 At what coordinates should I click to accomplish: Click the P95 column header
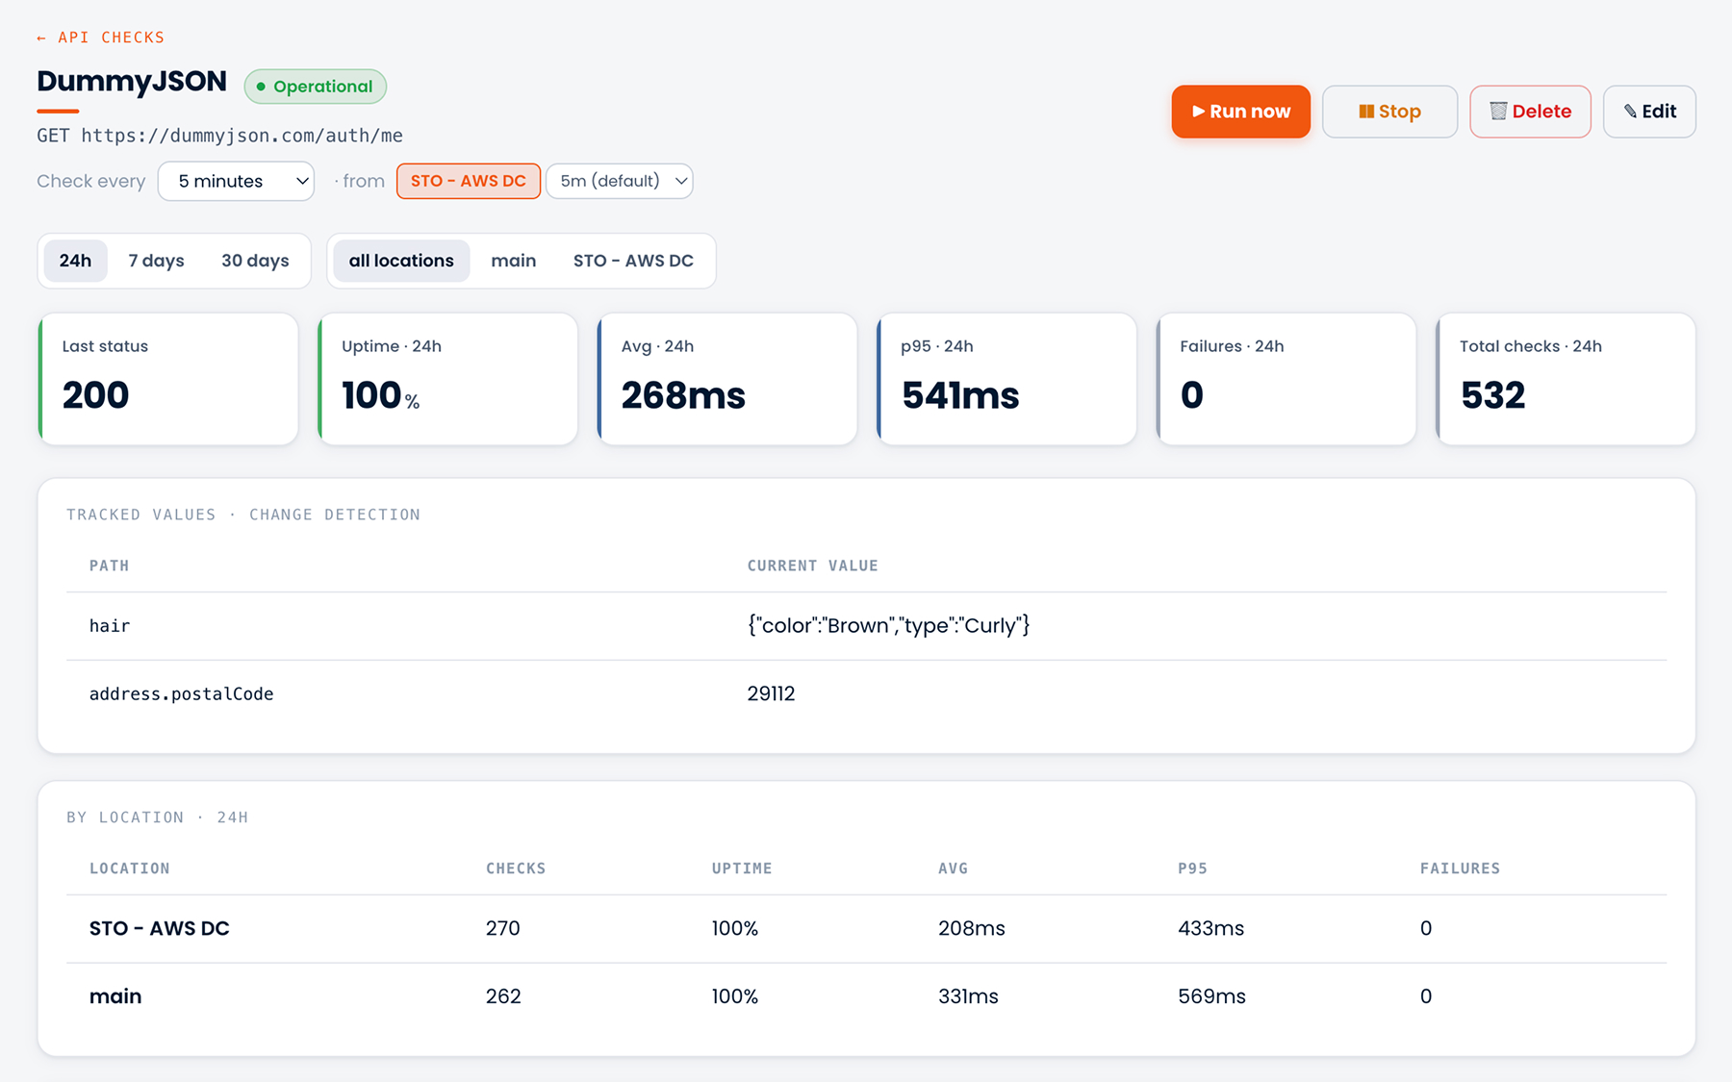click(1192, 868)
